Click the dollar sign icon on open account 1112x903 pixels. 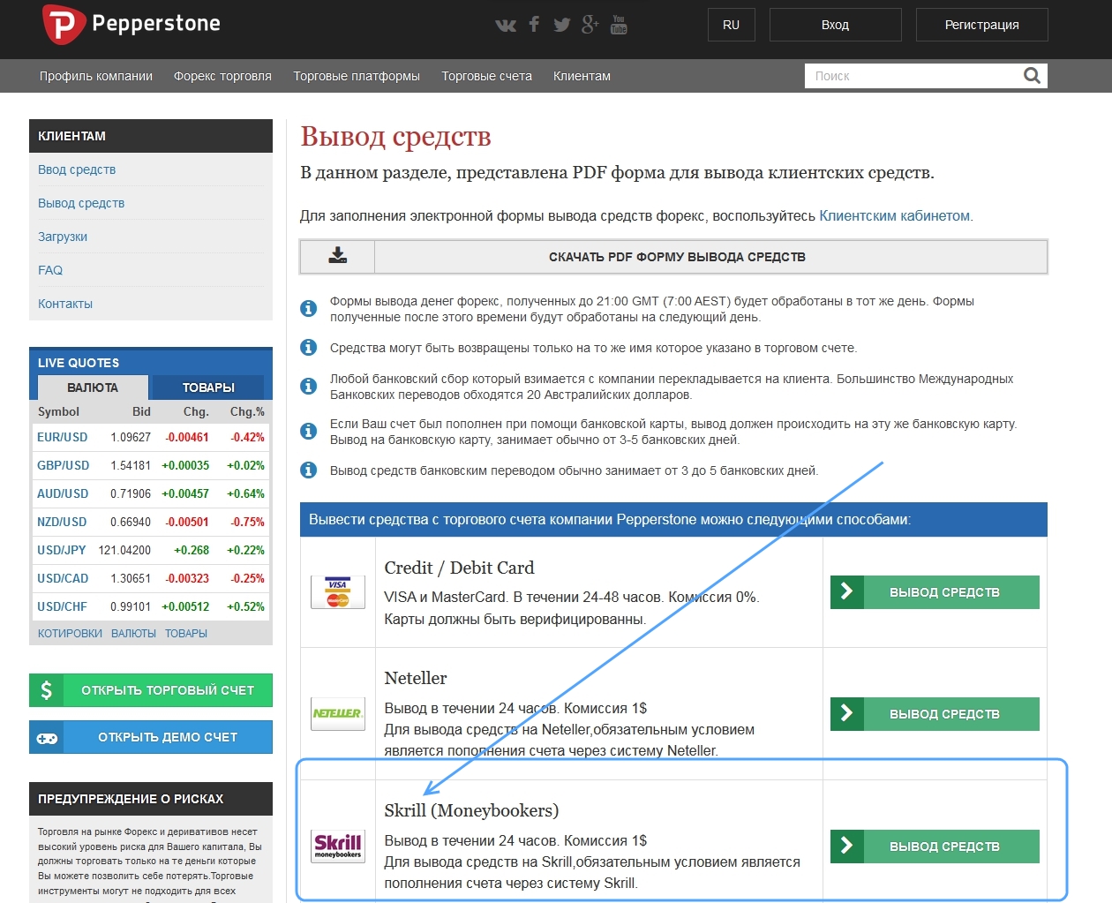[x=47, y=690]
